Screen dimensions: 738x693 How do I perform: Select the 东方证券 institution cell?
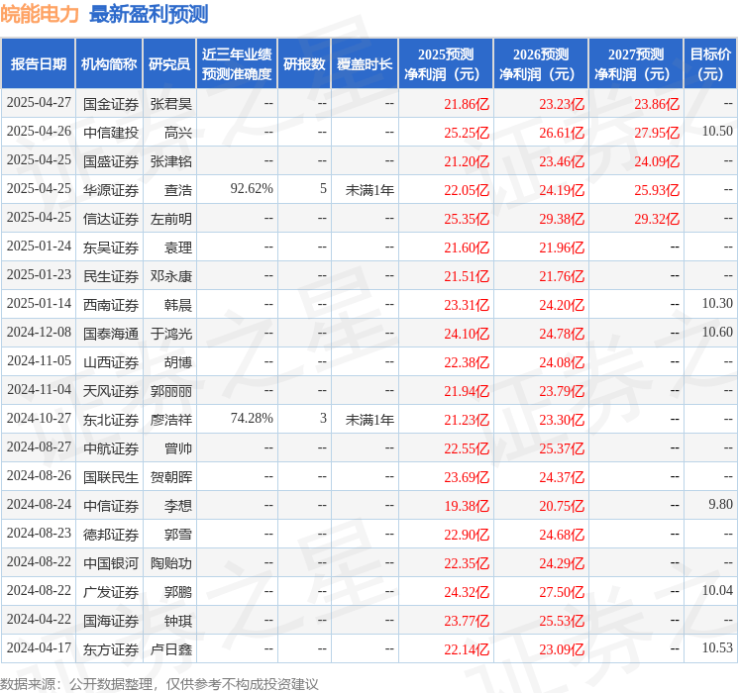[x=111, y=649]
